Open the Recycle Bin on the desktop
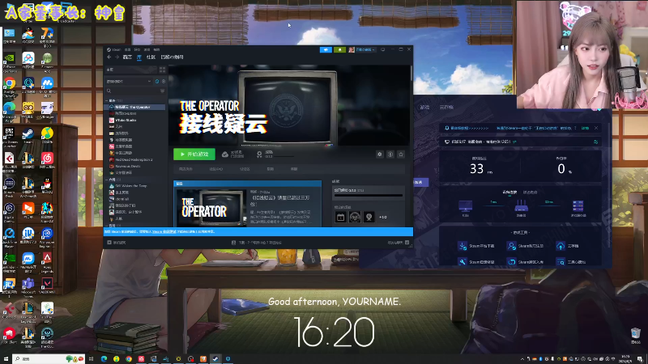Screen dimensions: 648x364 coord(636,335)
